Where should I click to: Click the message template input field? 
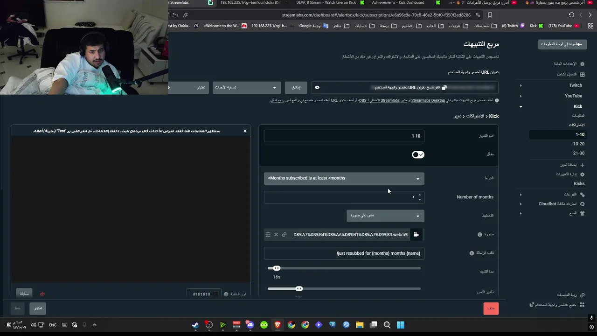click(344, 253)
